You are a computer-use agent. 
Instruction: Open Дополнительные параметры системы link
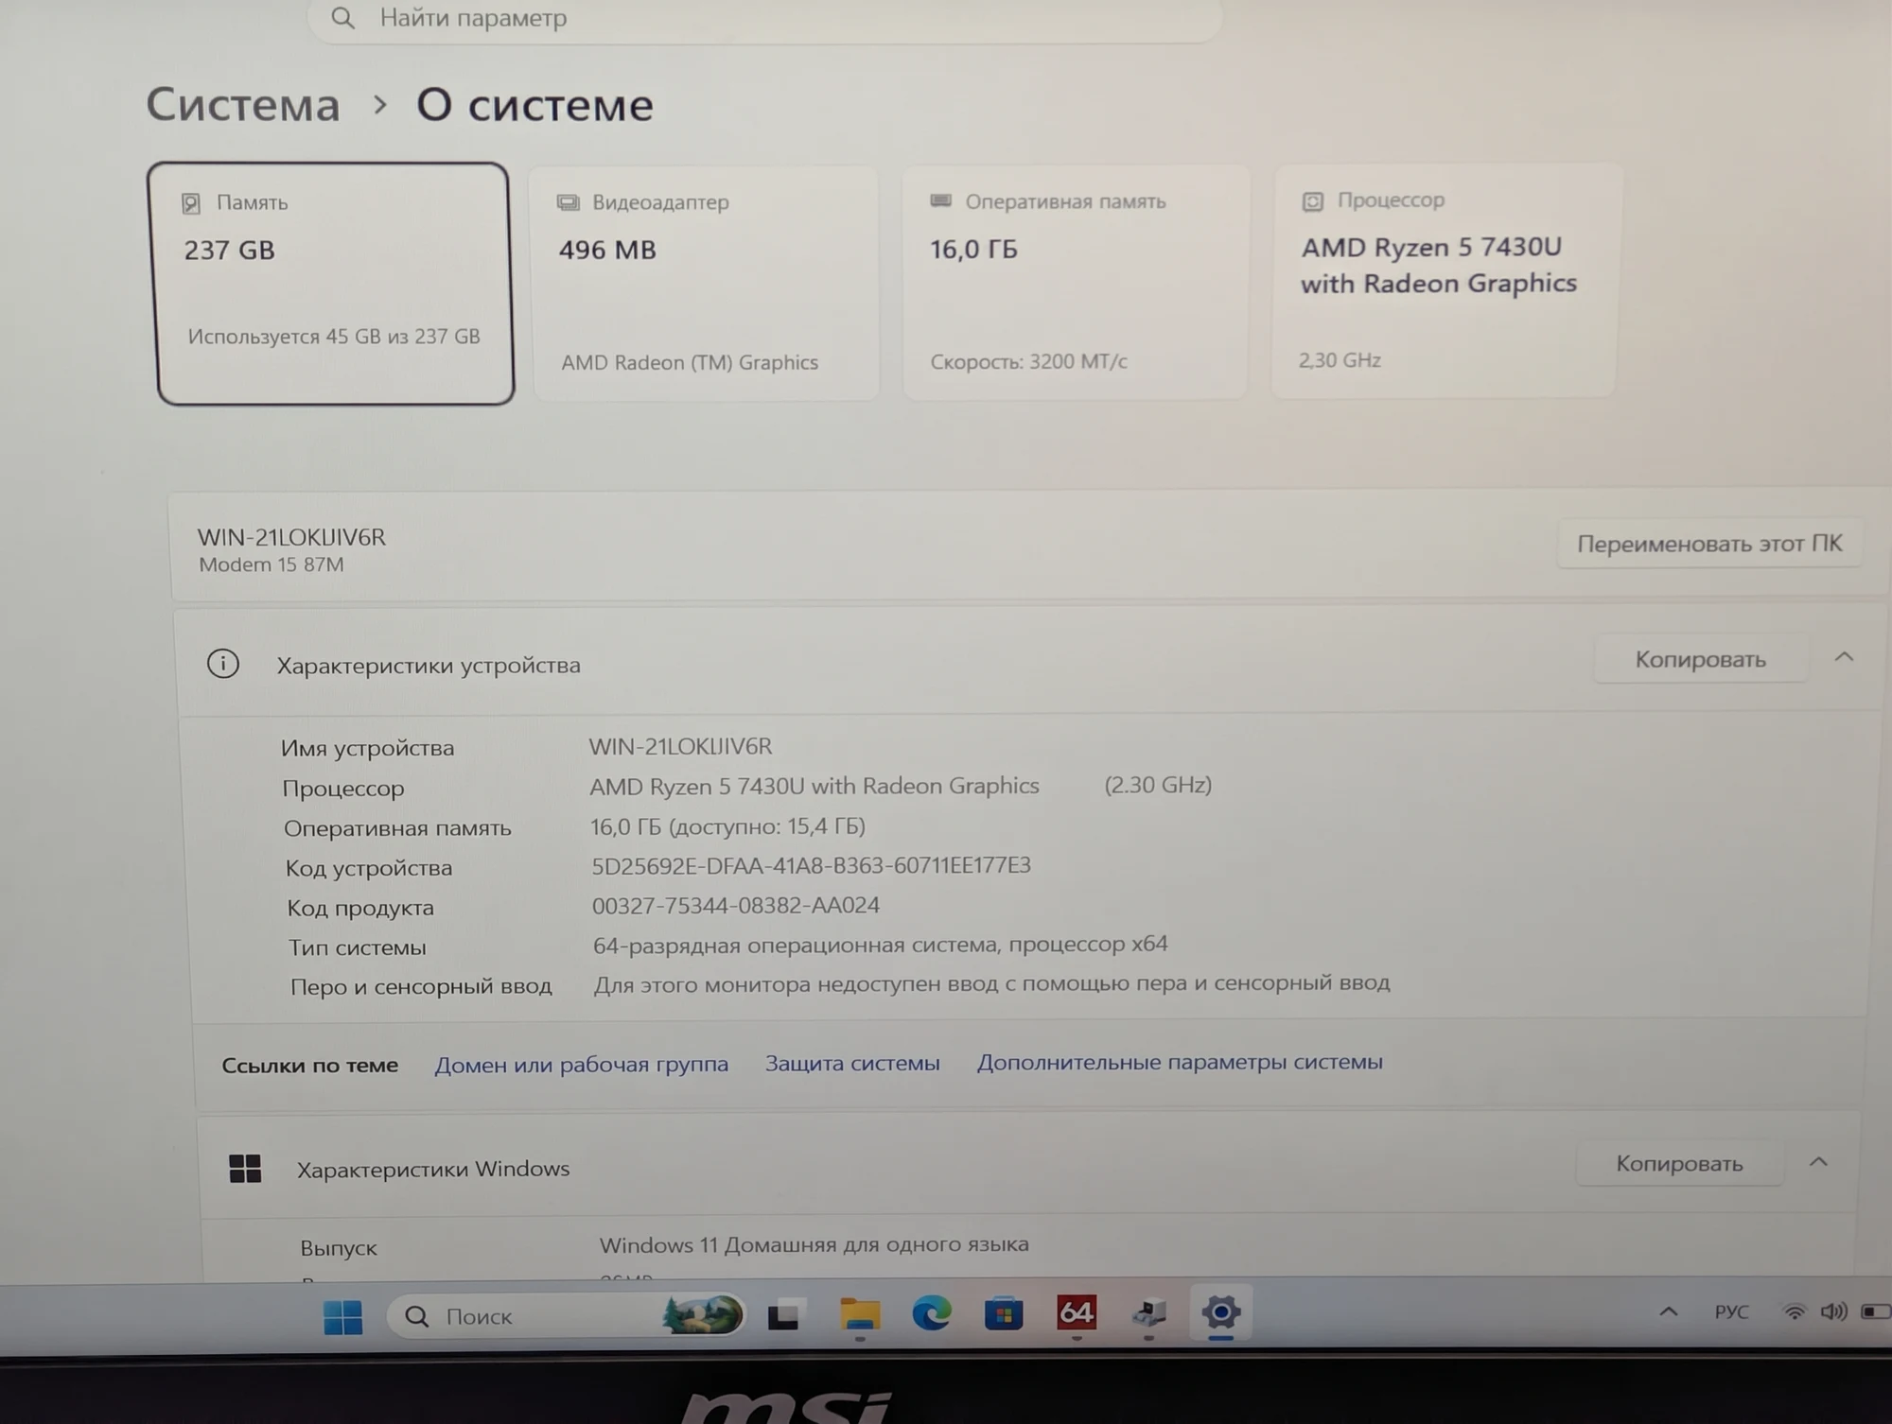click(1180, 1062)
